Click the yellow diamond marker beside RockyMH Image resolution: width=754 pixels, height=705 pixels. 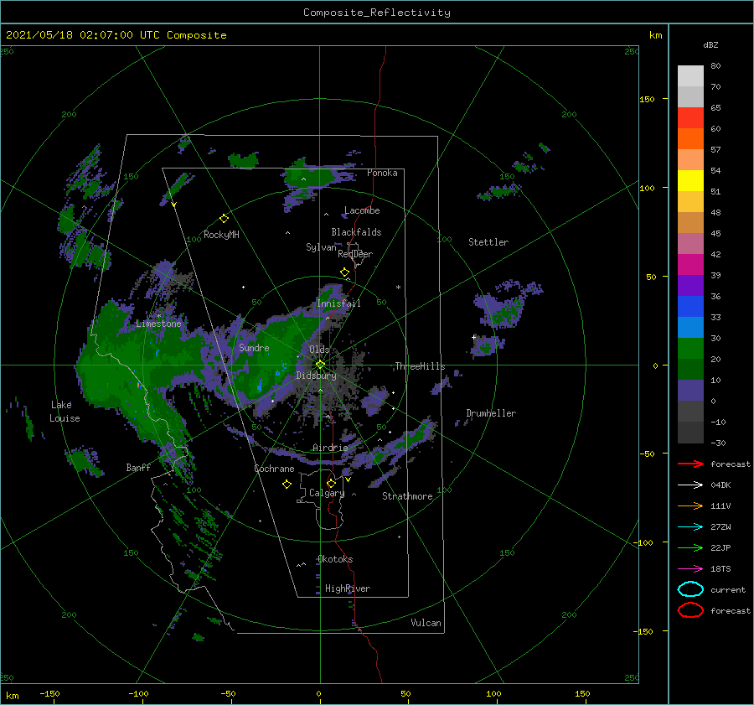224,219
